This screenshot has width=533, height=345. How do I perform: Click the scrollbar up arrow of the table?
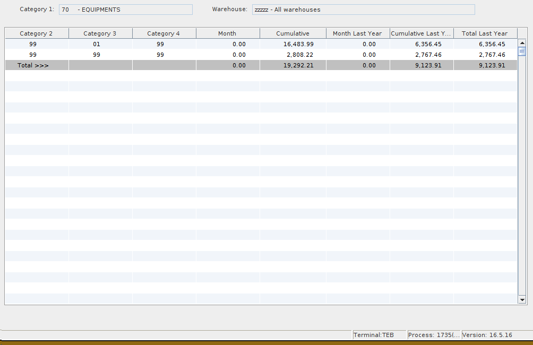coord(522,43)
